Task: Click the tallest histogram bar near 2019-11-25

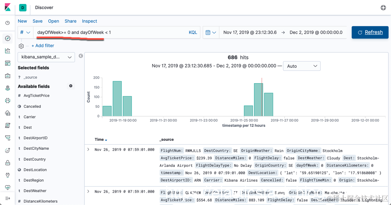Action: click(258, 100)
